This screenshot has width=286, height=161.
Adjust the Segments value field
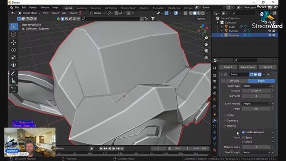pos(256,96)
